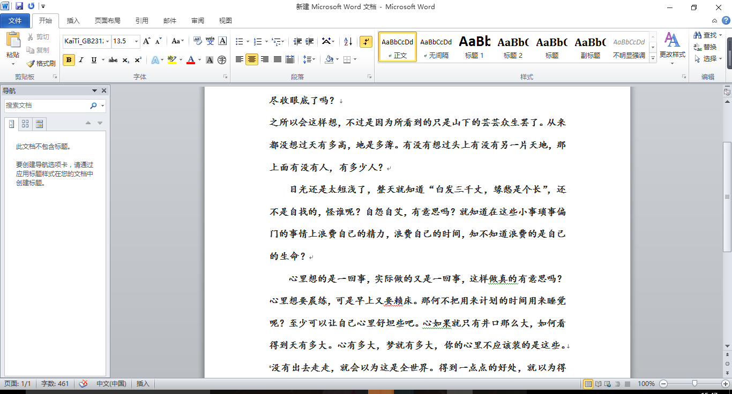Image resolution: width=732 pixels, height=394 pixels.
Task: Grow the font size with A-up icon
Action: coord(146,41)
